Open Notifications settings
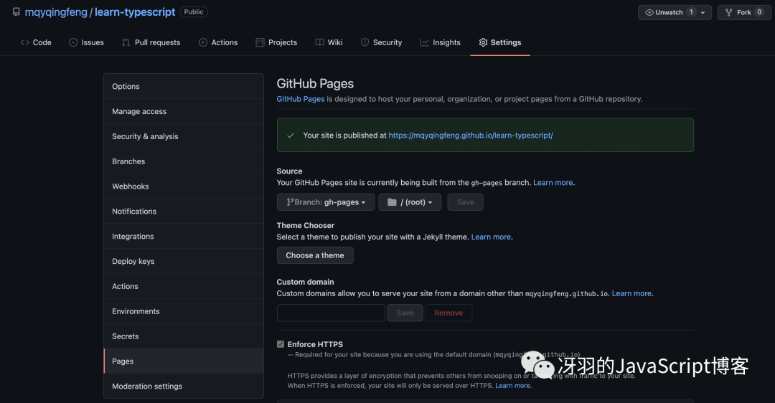 184,212
